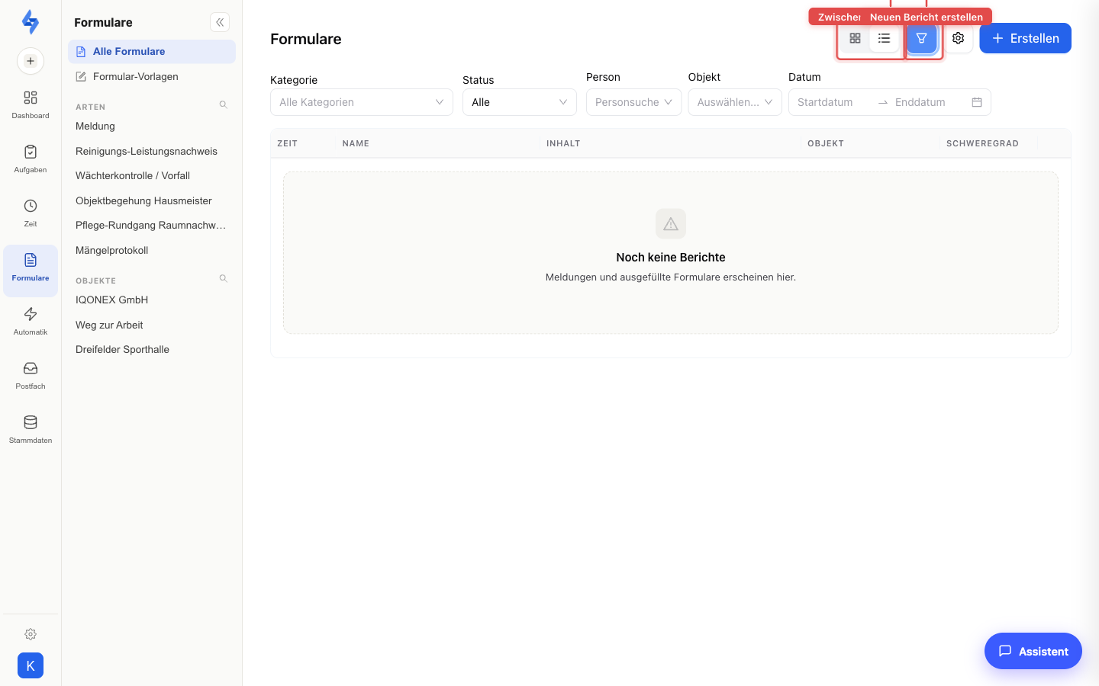Image resolution: width=1099 pixels, height=686 pixels.
Task: Open the Automatik section
Action: 31,322
